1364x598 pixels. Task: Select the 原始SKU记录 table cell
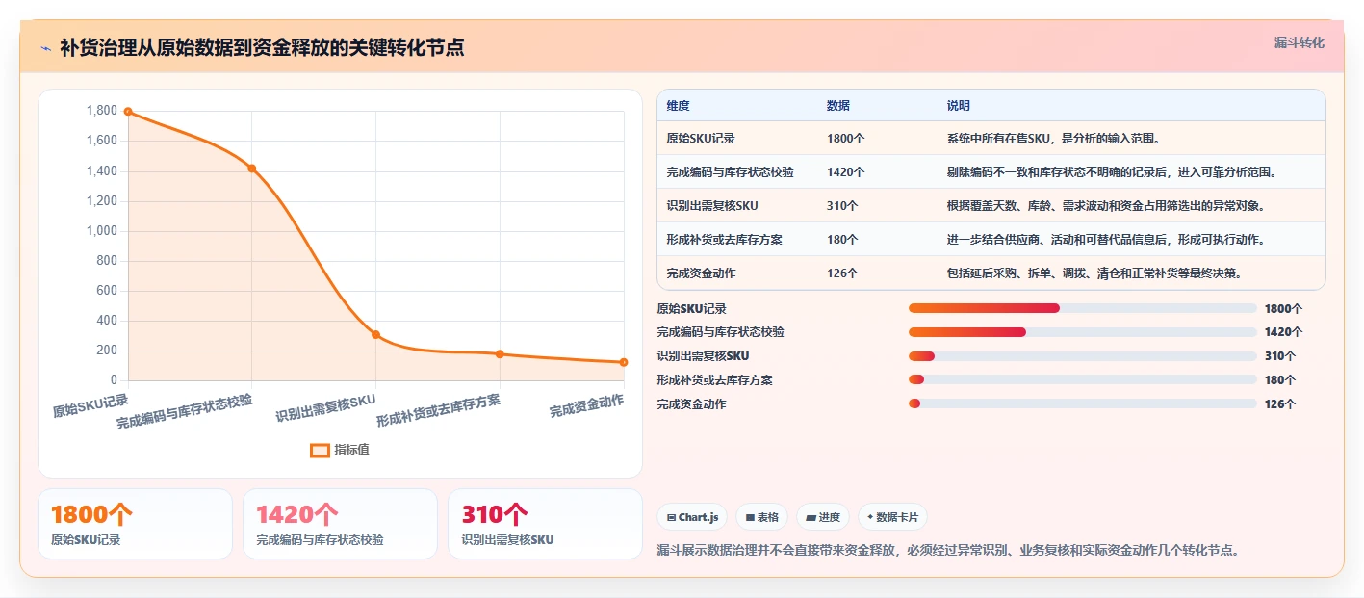tap(736, 139)
